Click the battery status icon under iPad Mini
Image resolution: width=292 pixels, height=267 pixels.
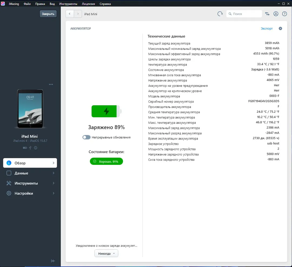coord(25,148)
